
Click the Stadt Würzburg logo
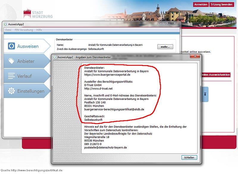pyautogui.click(x=38, y=13)
